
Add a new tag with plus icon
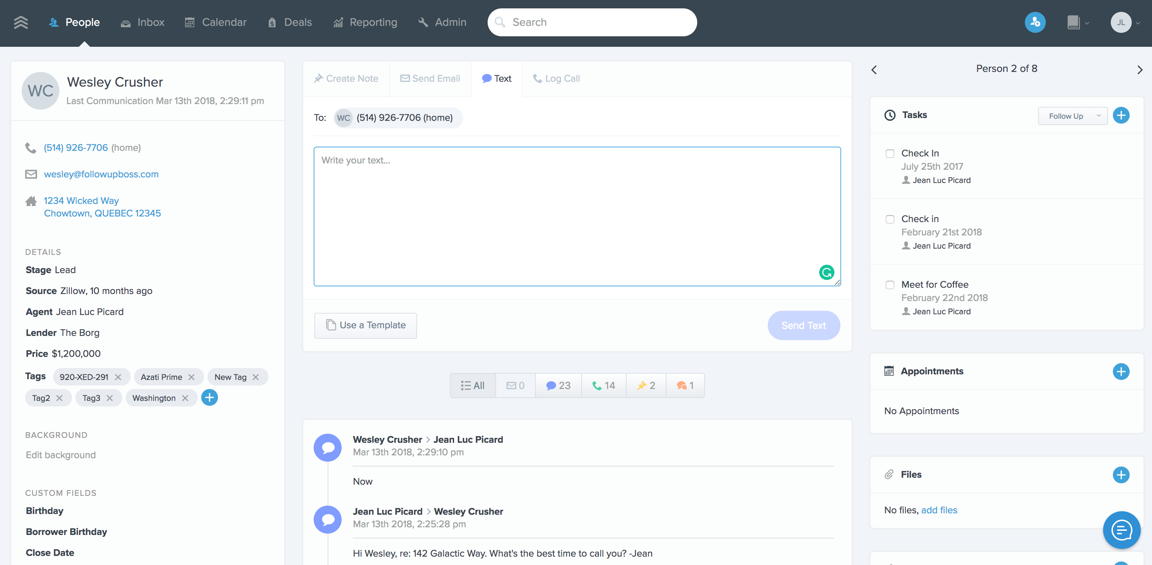tap(209, 397)
